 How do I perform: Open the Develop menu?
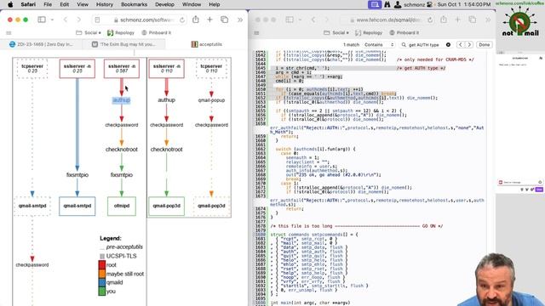tap(164, 4)
